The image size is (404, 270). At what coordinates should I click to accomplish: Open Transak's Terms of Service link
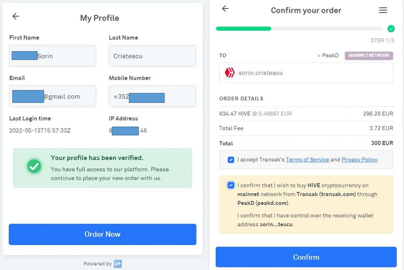click(307, 160)
